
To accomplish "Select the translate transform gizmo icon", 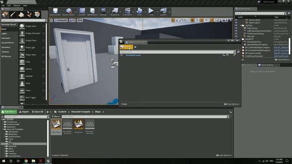I will [x=173, y=20].
